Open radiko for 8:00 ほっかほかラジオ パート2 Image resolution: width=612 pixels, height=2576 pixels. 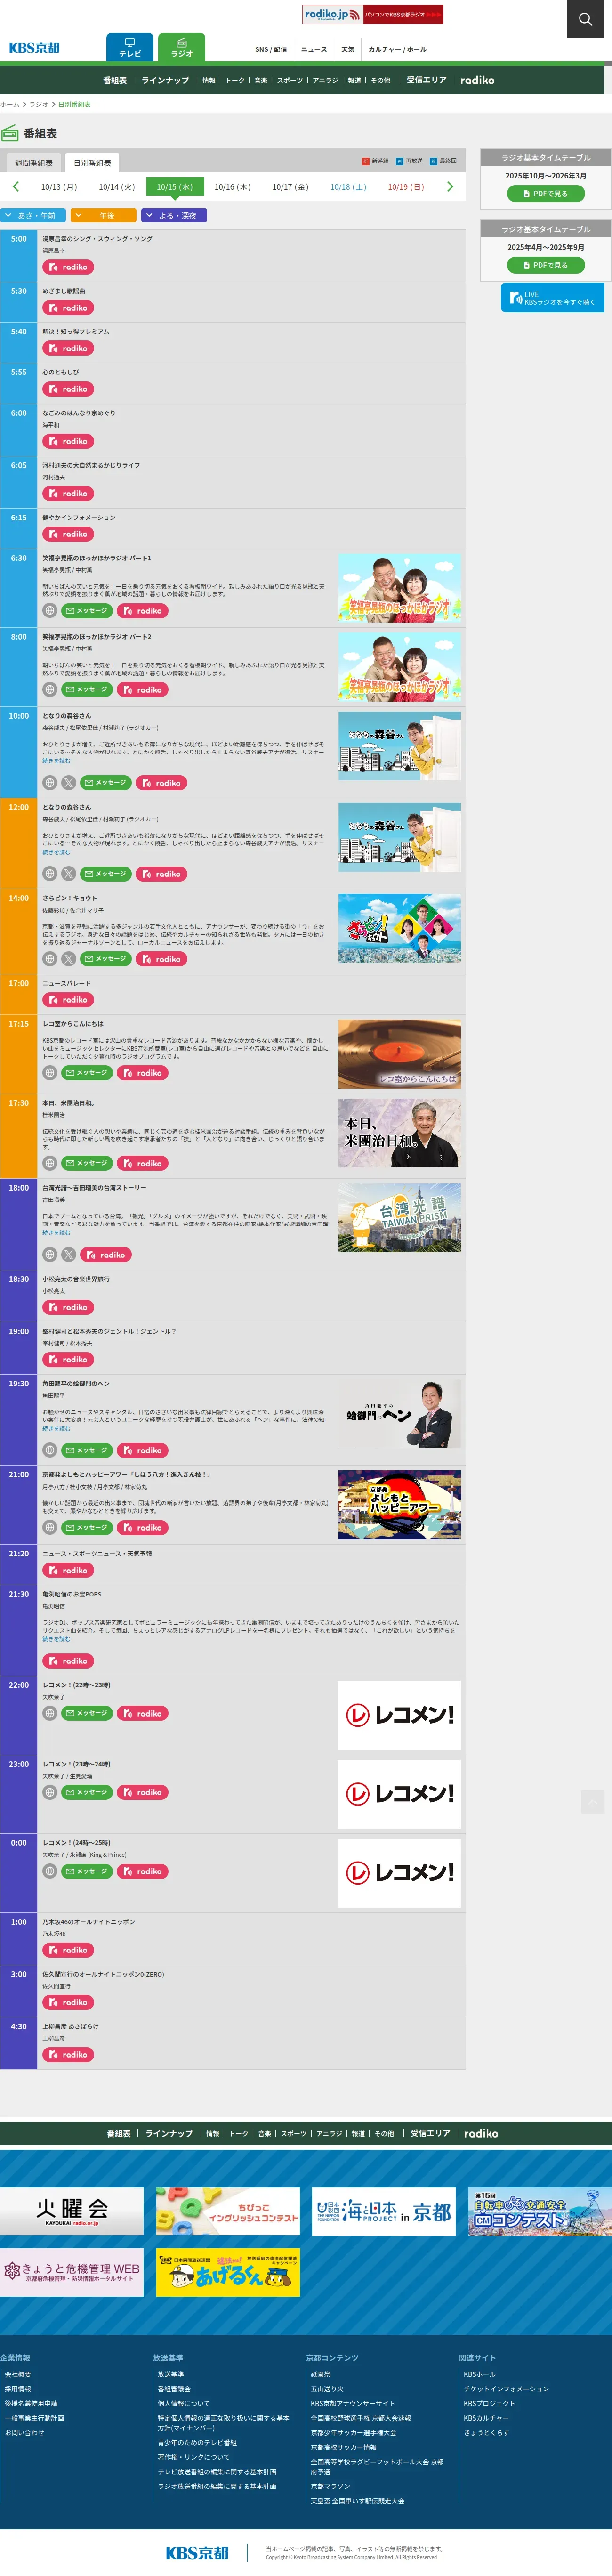(x=142, y=689)
